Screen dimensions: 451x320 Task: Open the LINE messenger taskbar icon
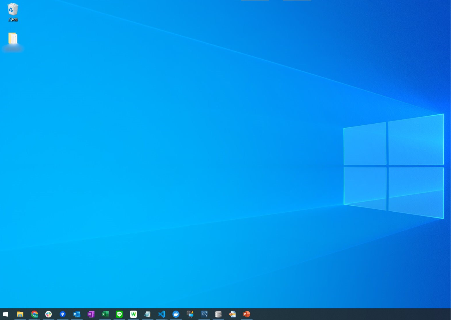click(119, 314)
